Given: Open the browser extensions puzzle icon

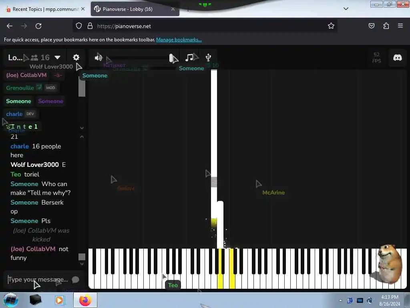Looking at the screenshot, I should [386, 26].
